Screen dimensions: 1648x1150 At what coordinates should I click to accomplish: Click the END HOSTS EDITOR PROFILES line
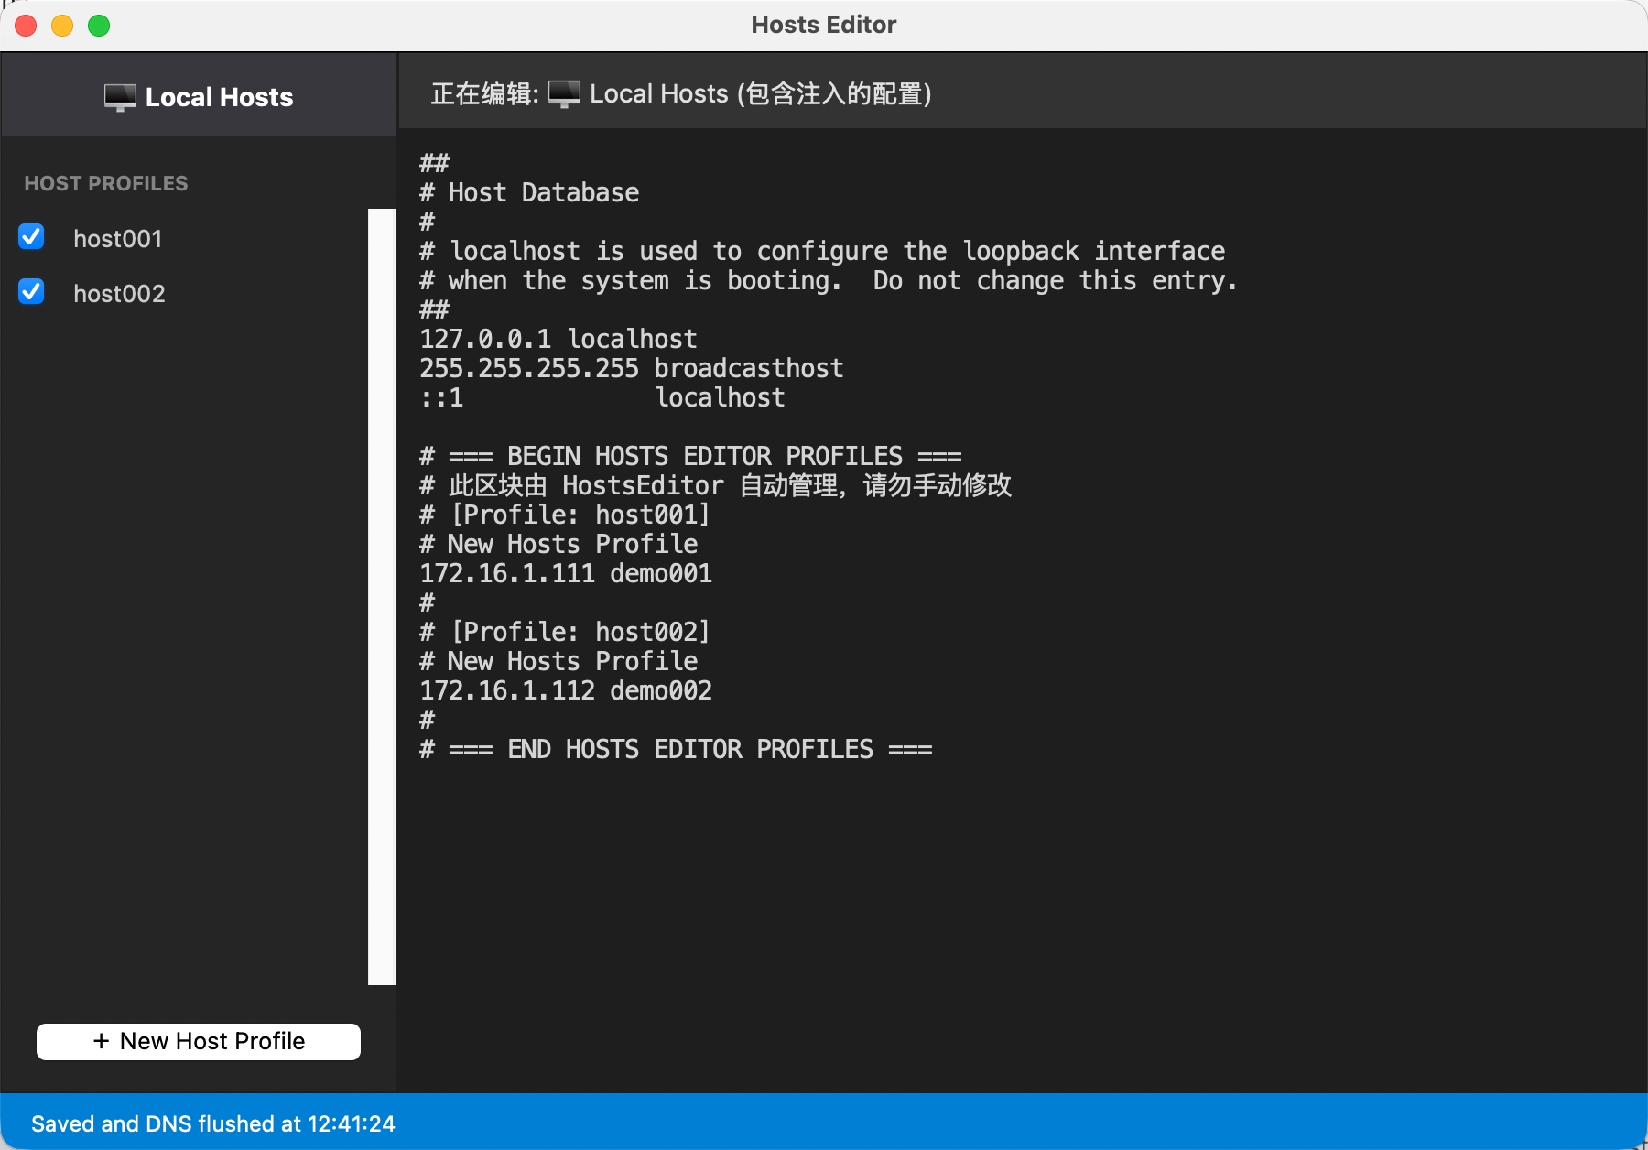point(676,749)
